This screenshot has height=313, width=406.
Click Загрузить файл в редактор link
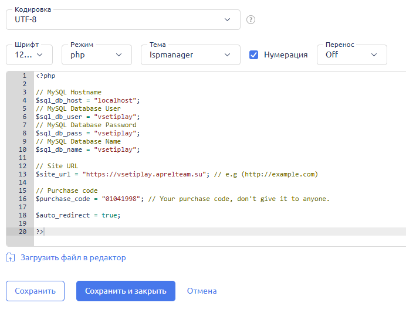click(73, 258)
